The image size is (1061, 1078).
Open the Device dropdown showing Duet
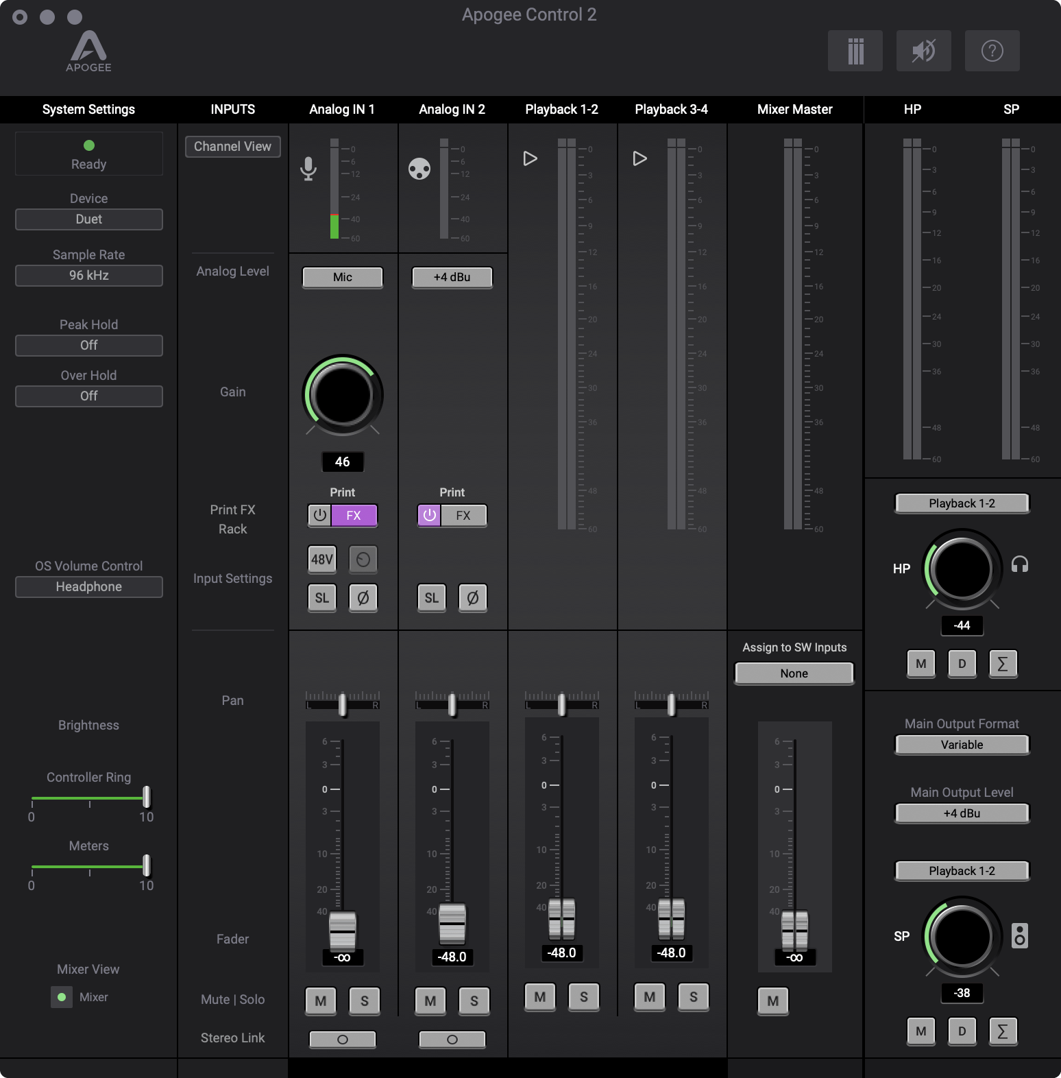[x=89, y=219]
